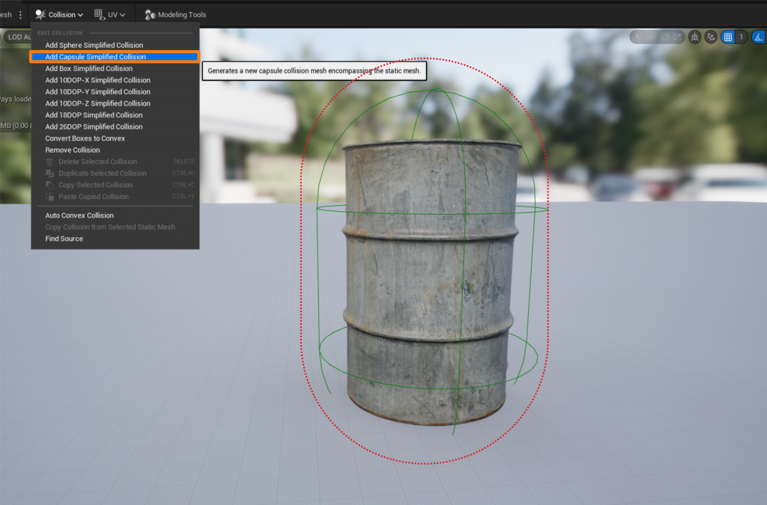
Task: Click the three-dot overflow menu beside Mesh
Action: point(20,15)
